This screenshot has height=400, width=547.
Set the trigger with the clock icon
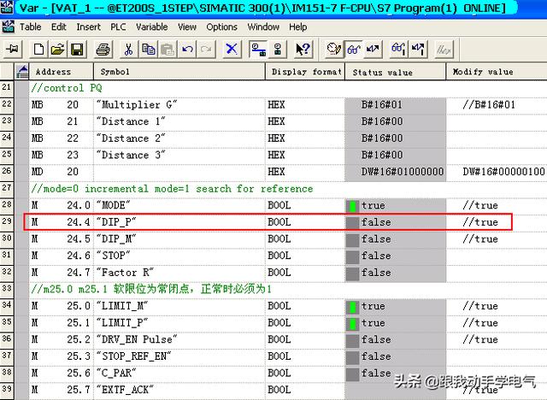[333, 50]
